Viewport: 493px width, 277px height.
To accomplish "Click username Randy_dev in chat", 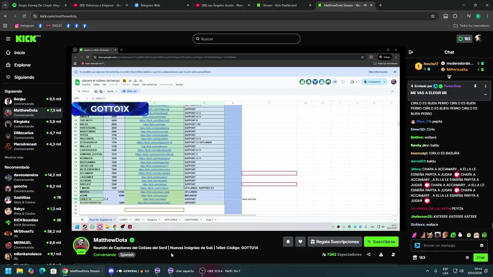I will [420, 145].
